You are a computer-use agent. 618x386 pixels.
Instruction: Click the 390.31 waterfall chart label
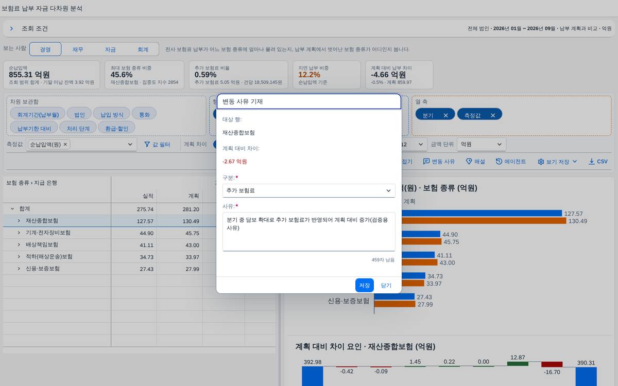586,362
